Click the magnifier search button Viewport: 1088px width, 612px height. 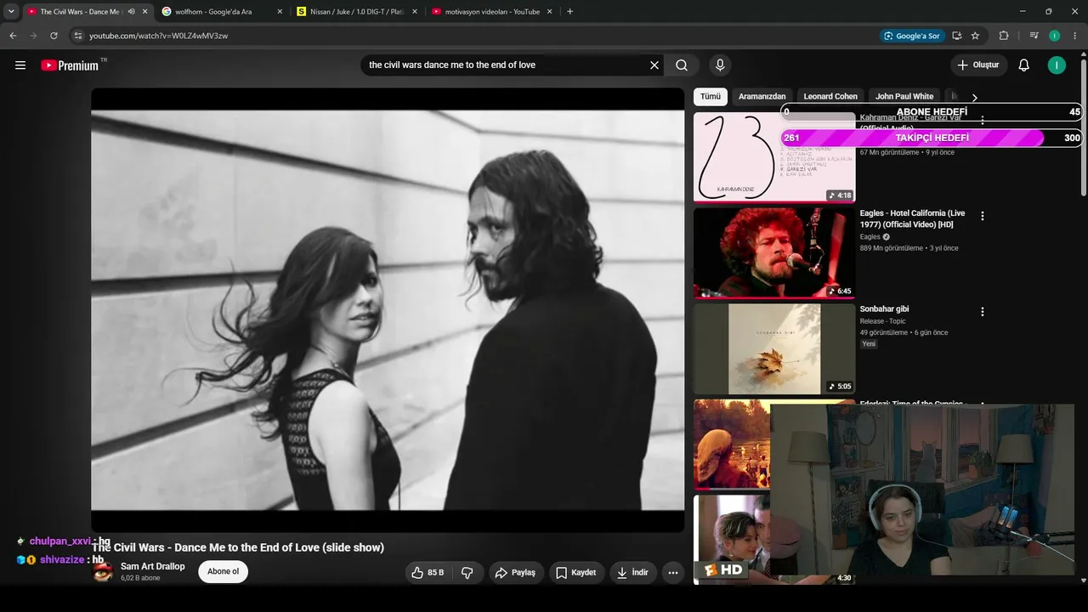(682, 65)
